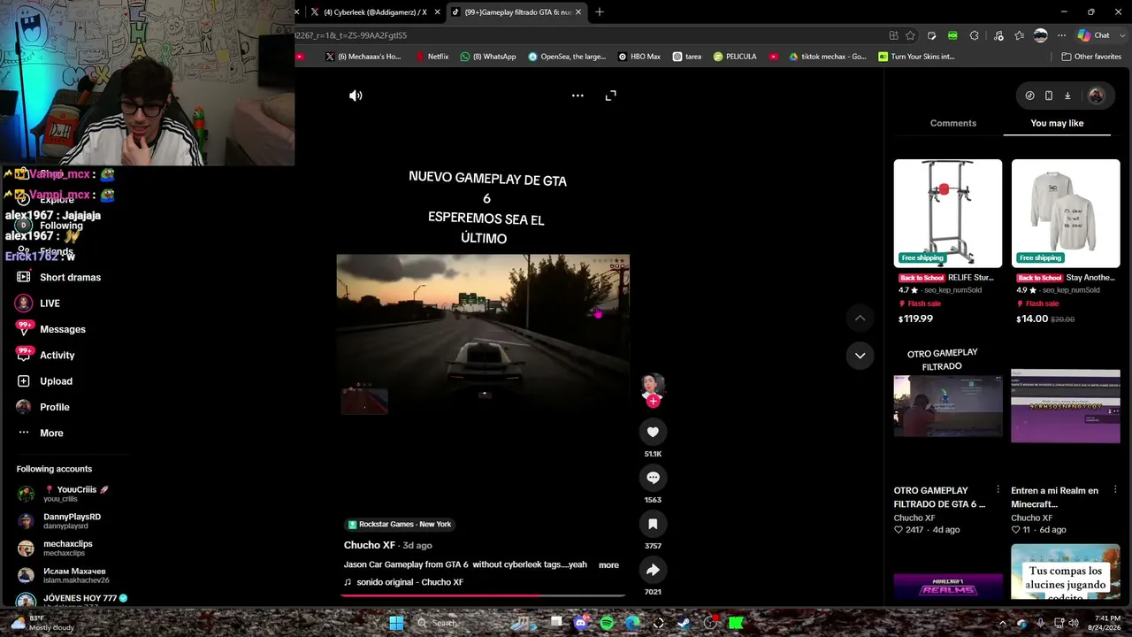Open the Chucho XF creator profile link

pyautogui.click(x=370, y=545)
